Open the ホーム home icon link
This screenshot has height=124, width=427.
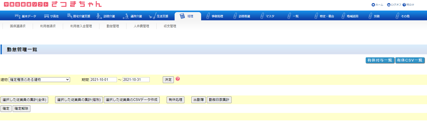coord(373,5)
